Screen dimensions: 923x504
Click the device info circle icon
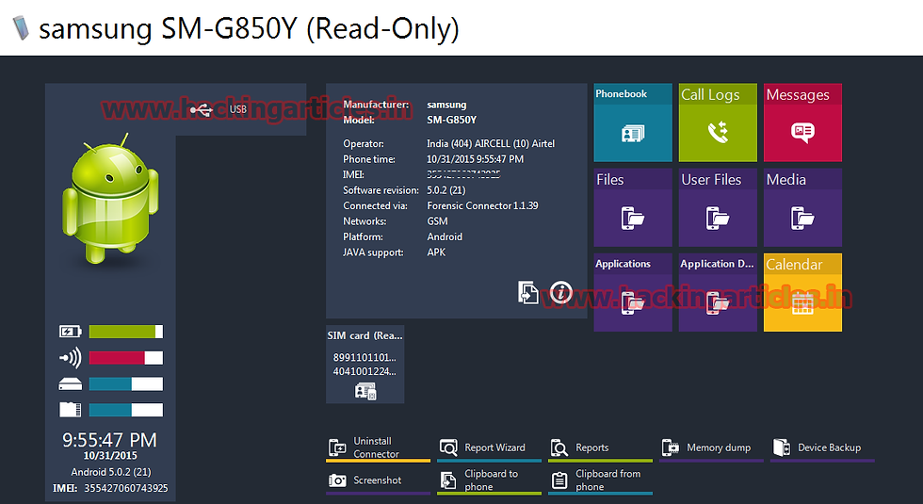(561, 292)
